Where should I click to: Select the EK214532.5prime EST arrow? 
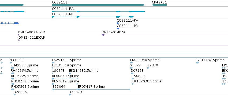point(70,73)
